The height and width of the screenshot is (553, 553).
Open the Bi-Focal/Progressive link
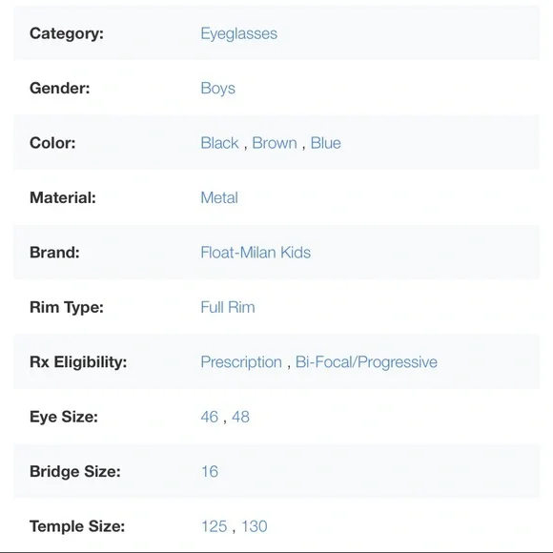tap(366, 362)
